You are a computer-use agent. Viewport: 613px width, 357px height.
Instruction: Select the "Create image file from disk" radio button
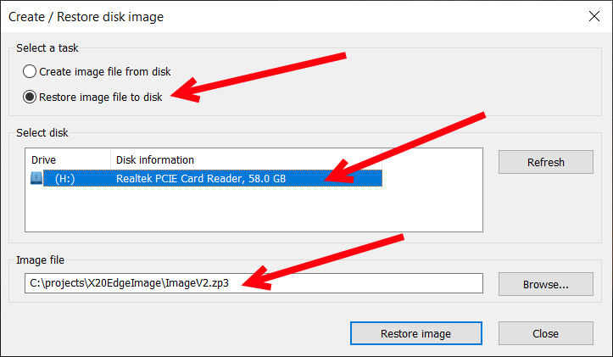pos(30,72)
